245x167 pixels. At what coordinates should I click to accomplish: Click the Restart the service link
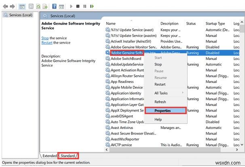click(x=47, y=42)
